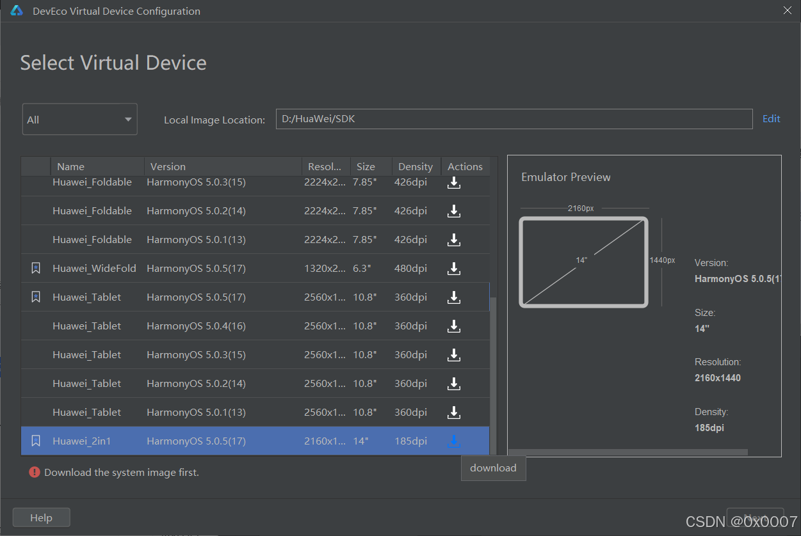Screen dimensions: 801x536
Task: Sort the table by Version column
Action: point(223,166)
